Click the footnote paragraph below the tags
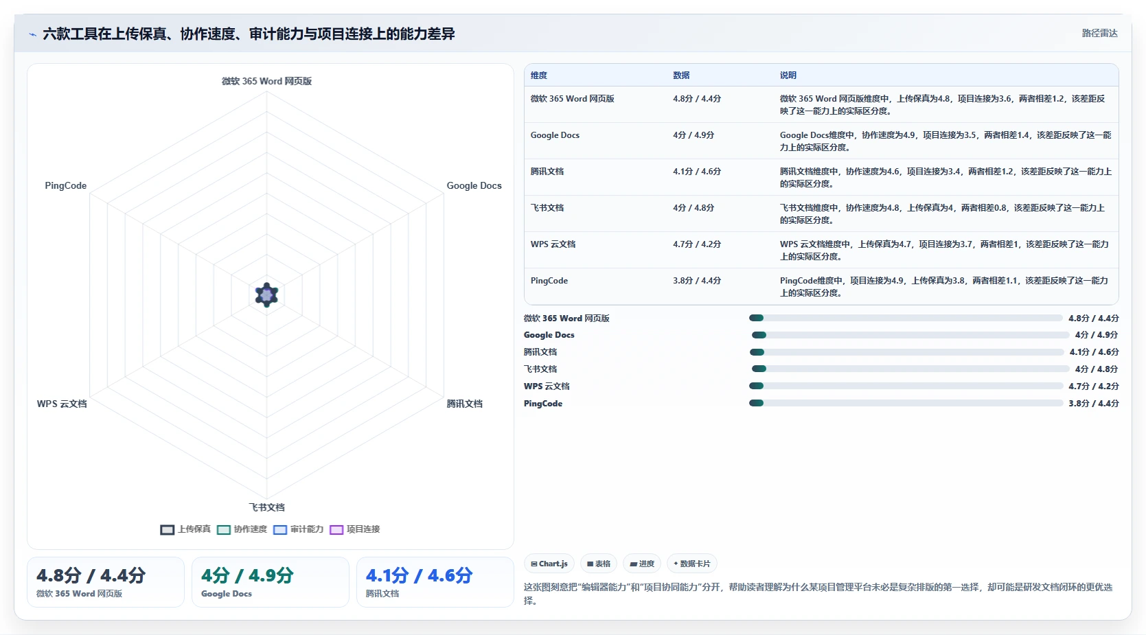 [x=818, y=594]
